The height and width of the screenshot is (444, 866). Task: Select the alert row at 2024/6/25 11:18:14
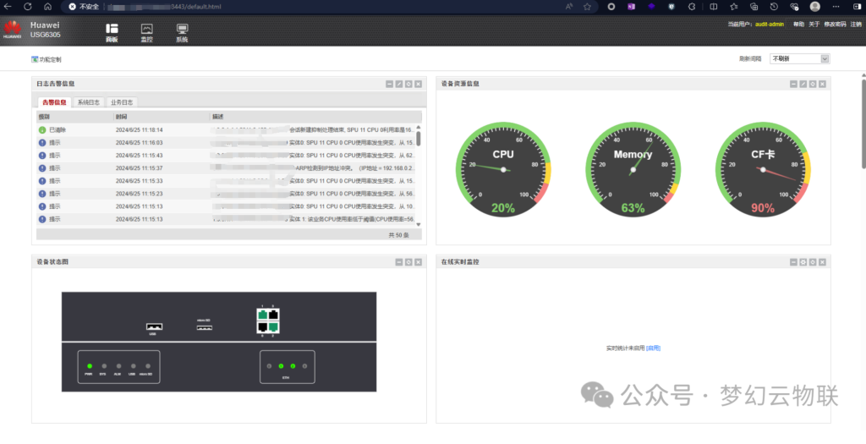pyautogui.click(x=226, y=129)
